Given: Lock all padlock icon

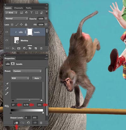Looking at the screenshot, I should pos(26,25).
